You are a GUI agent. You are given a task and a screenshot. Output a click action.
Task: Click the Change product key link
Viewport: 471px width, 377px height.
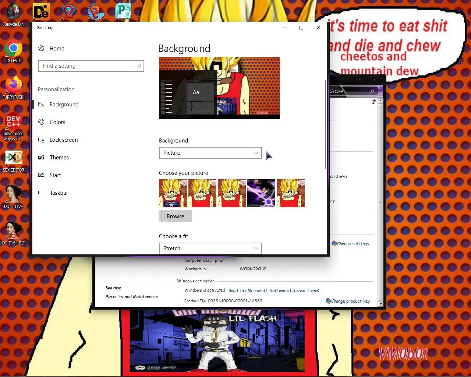pyautogui.click(x=350, y=301)
